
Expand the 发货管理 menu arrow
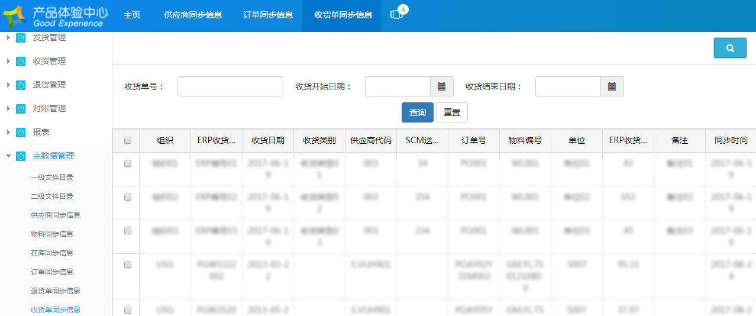8,38
